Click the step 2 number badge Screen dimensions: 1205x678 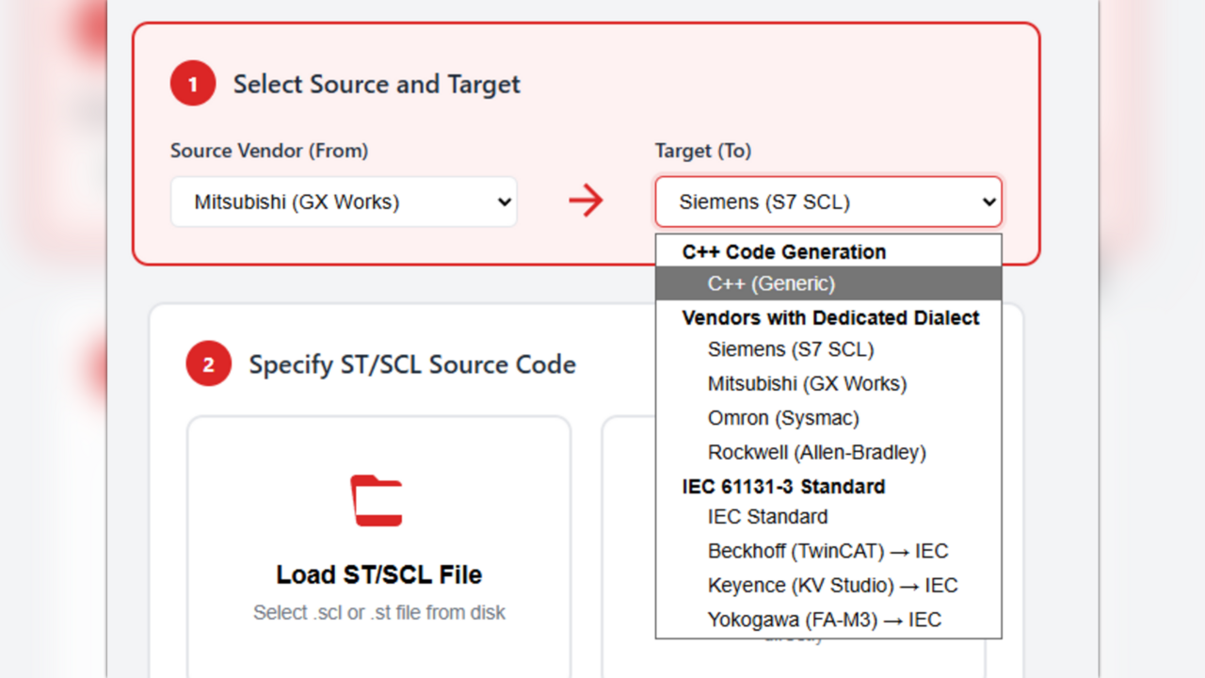208,364
